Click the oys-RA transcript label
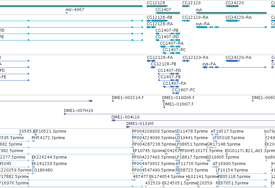 (203, 24)
